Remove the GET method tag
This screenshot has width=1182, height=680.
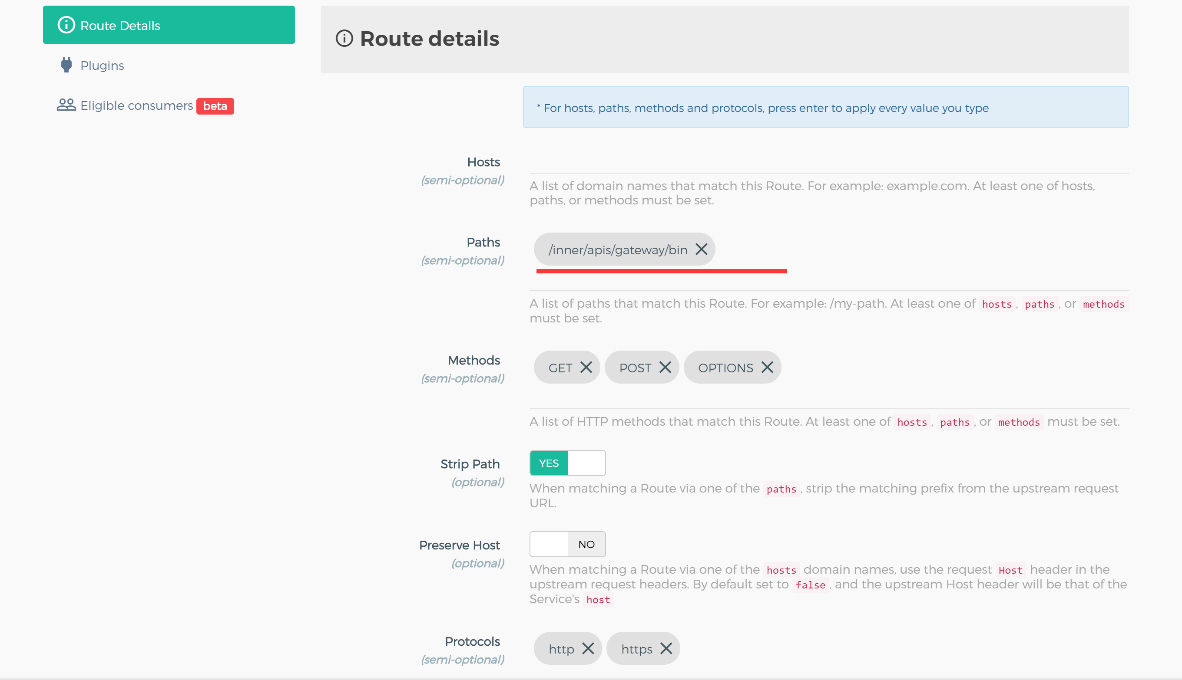(586, 368)
